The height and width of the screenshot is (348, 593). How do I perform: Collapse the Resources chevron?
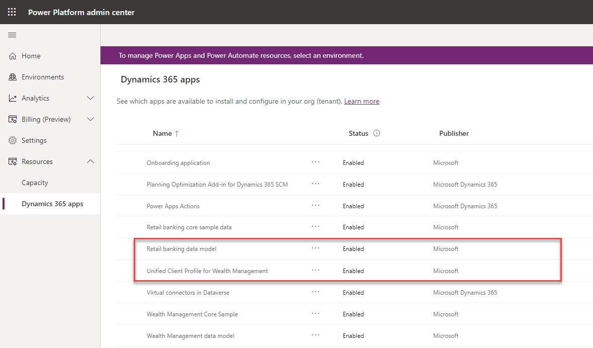90,161
